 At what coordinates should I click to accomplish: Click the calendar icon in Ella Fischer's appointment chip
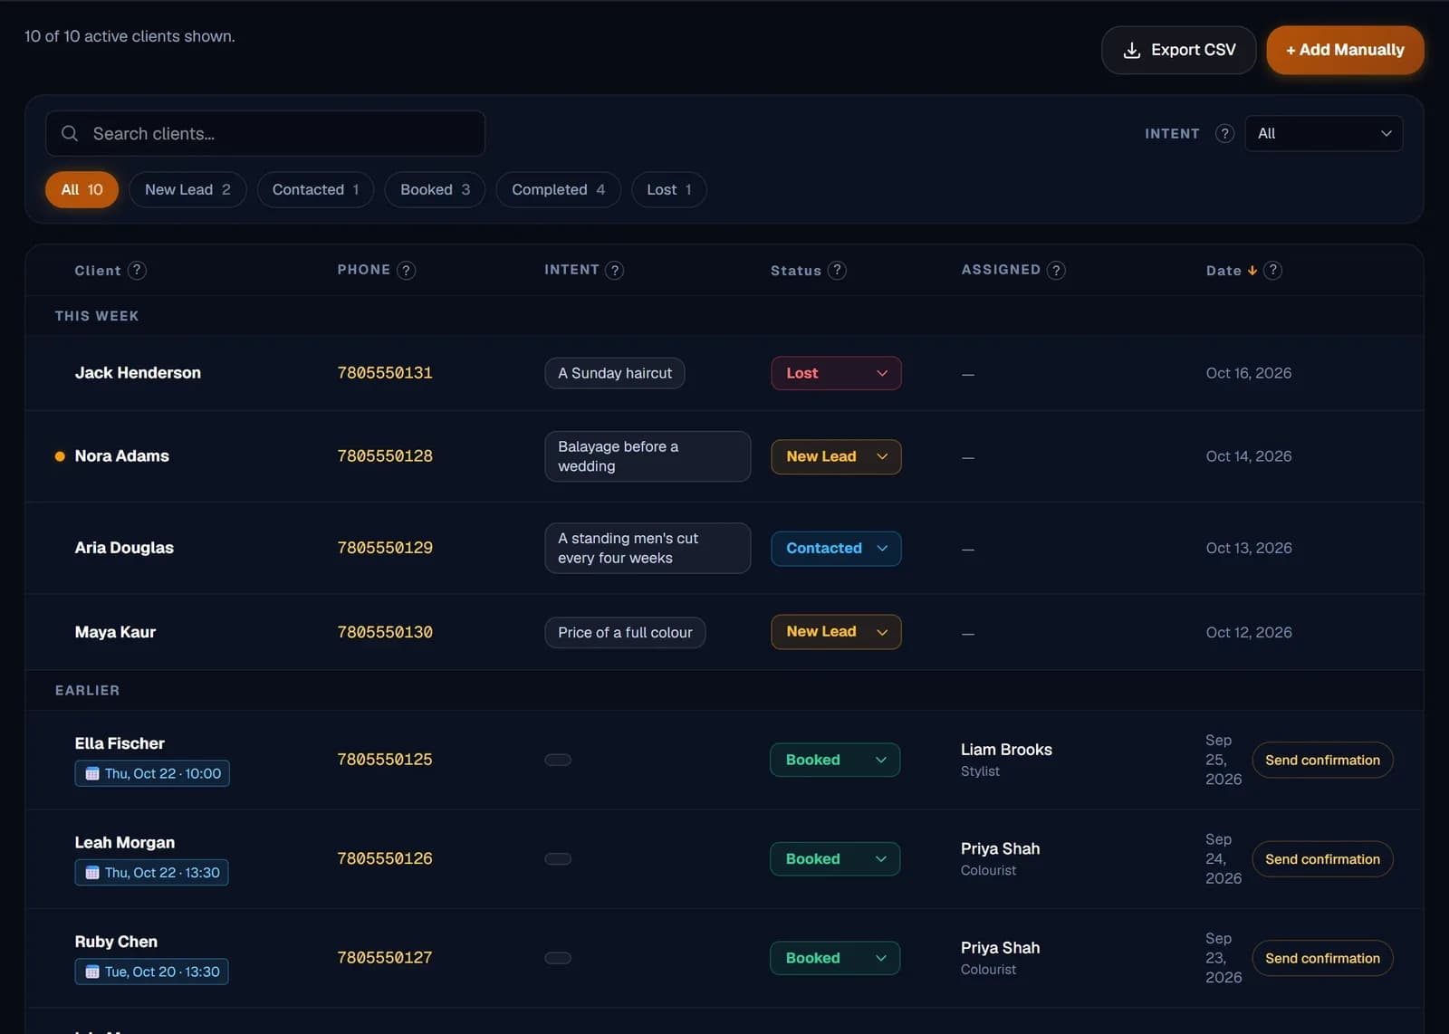click(x=92, y=773)
